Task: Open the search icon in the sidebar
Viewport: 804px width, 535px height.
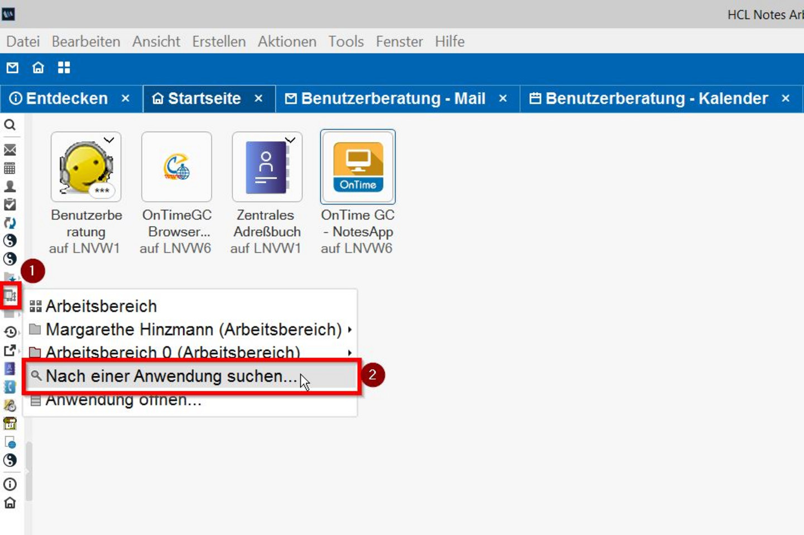Action: pos(9,125)
